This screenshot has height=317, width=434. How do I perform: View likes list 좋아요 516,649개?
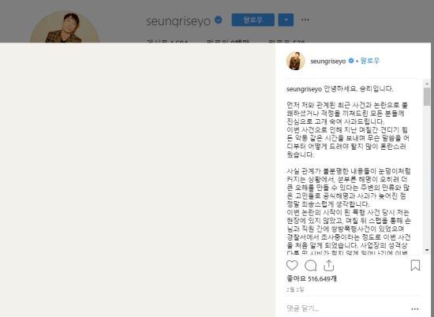pos(312,278)
